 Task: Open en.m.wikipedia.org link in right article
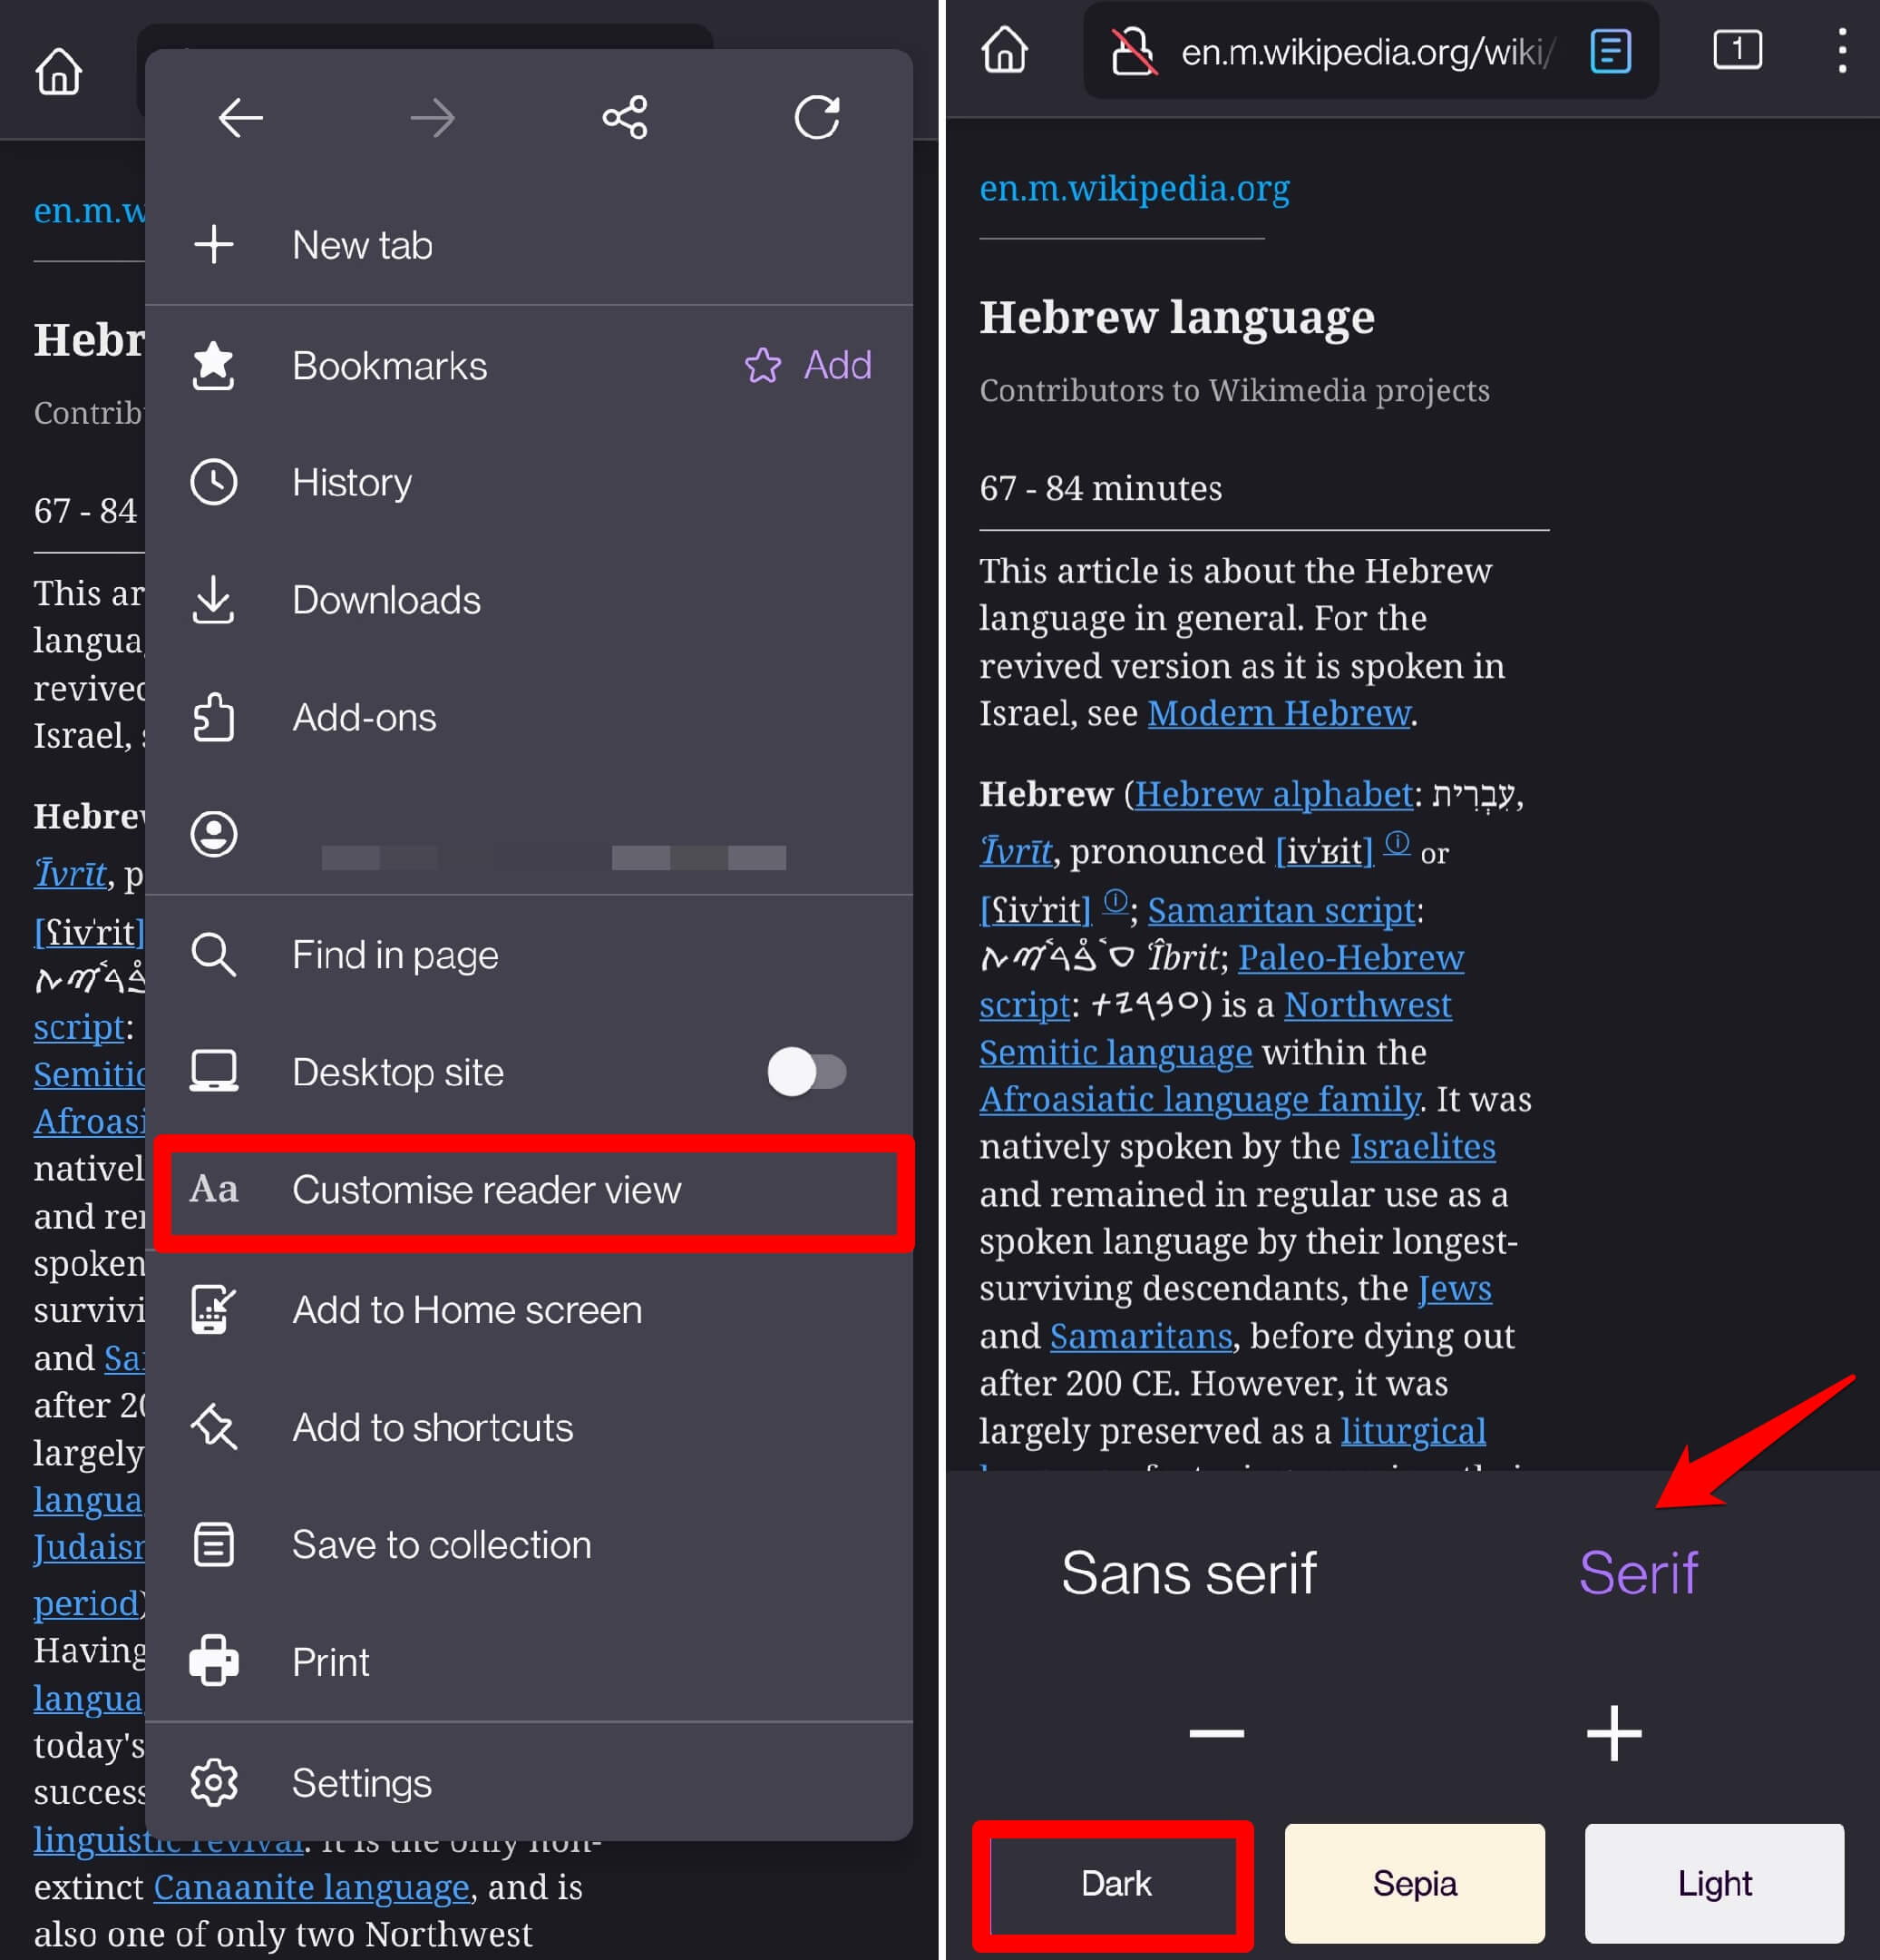1135,188
